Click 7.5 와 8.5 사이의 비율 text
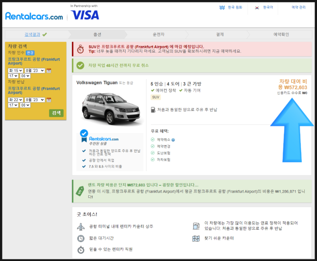 (105, 166)
